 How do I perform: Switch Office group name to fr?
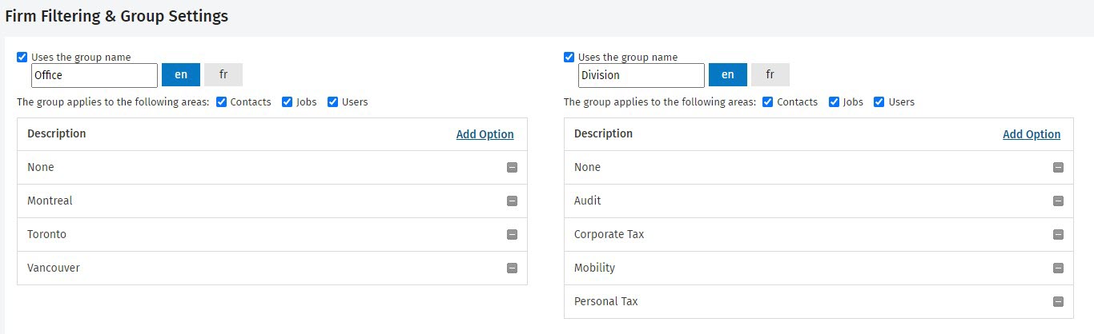(x=223, y=75)
